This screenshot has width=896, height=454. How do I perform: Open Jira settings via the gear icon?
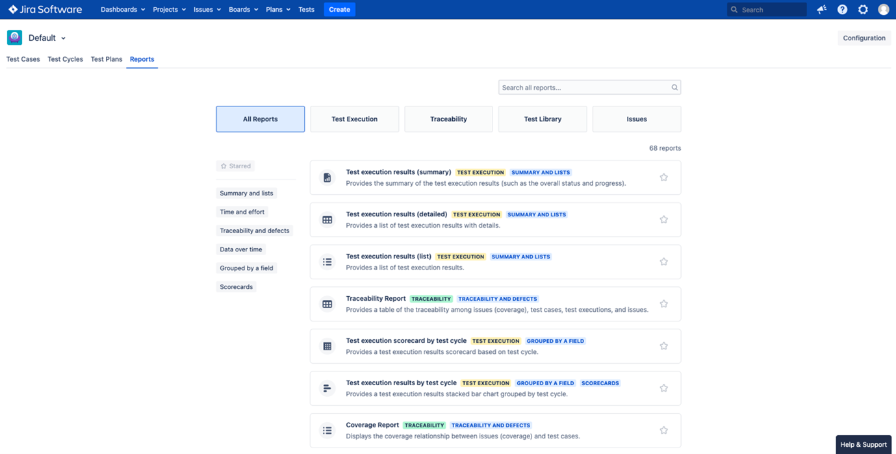coord(862,9)
